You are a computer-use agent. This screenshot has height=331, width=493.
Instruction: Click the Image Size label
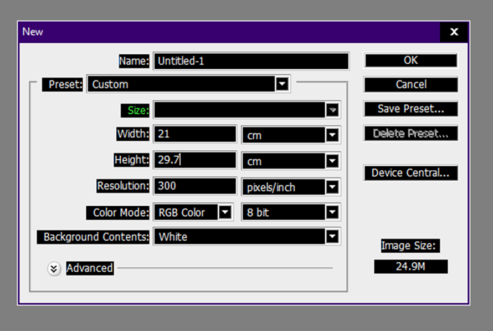(x=410, y=246)
